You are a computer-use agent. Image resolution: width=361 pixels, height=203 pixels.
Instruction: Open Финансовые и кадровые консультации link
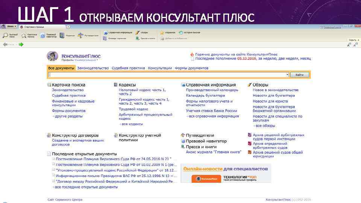pos(73,103)
